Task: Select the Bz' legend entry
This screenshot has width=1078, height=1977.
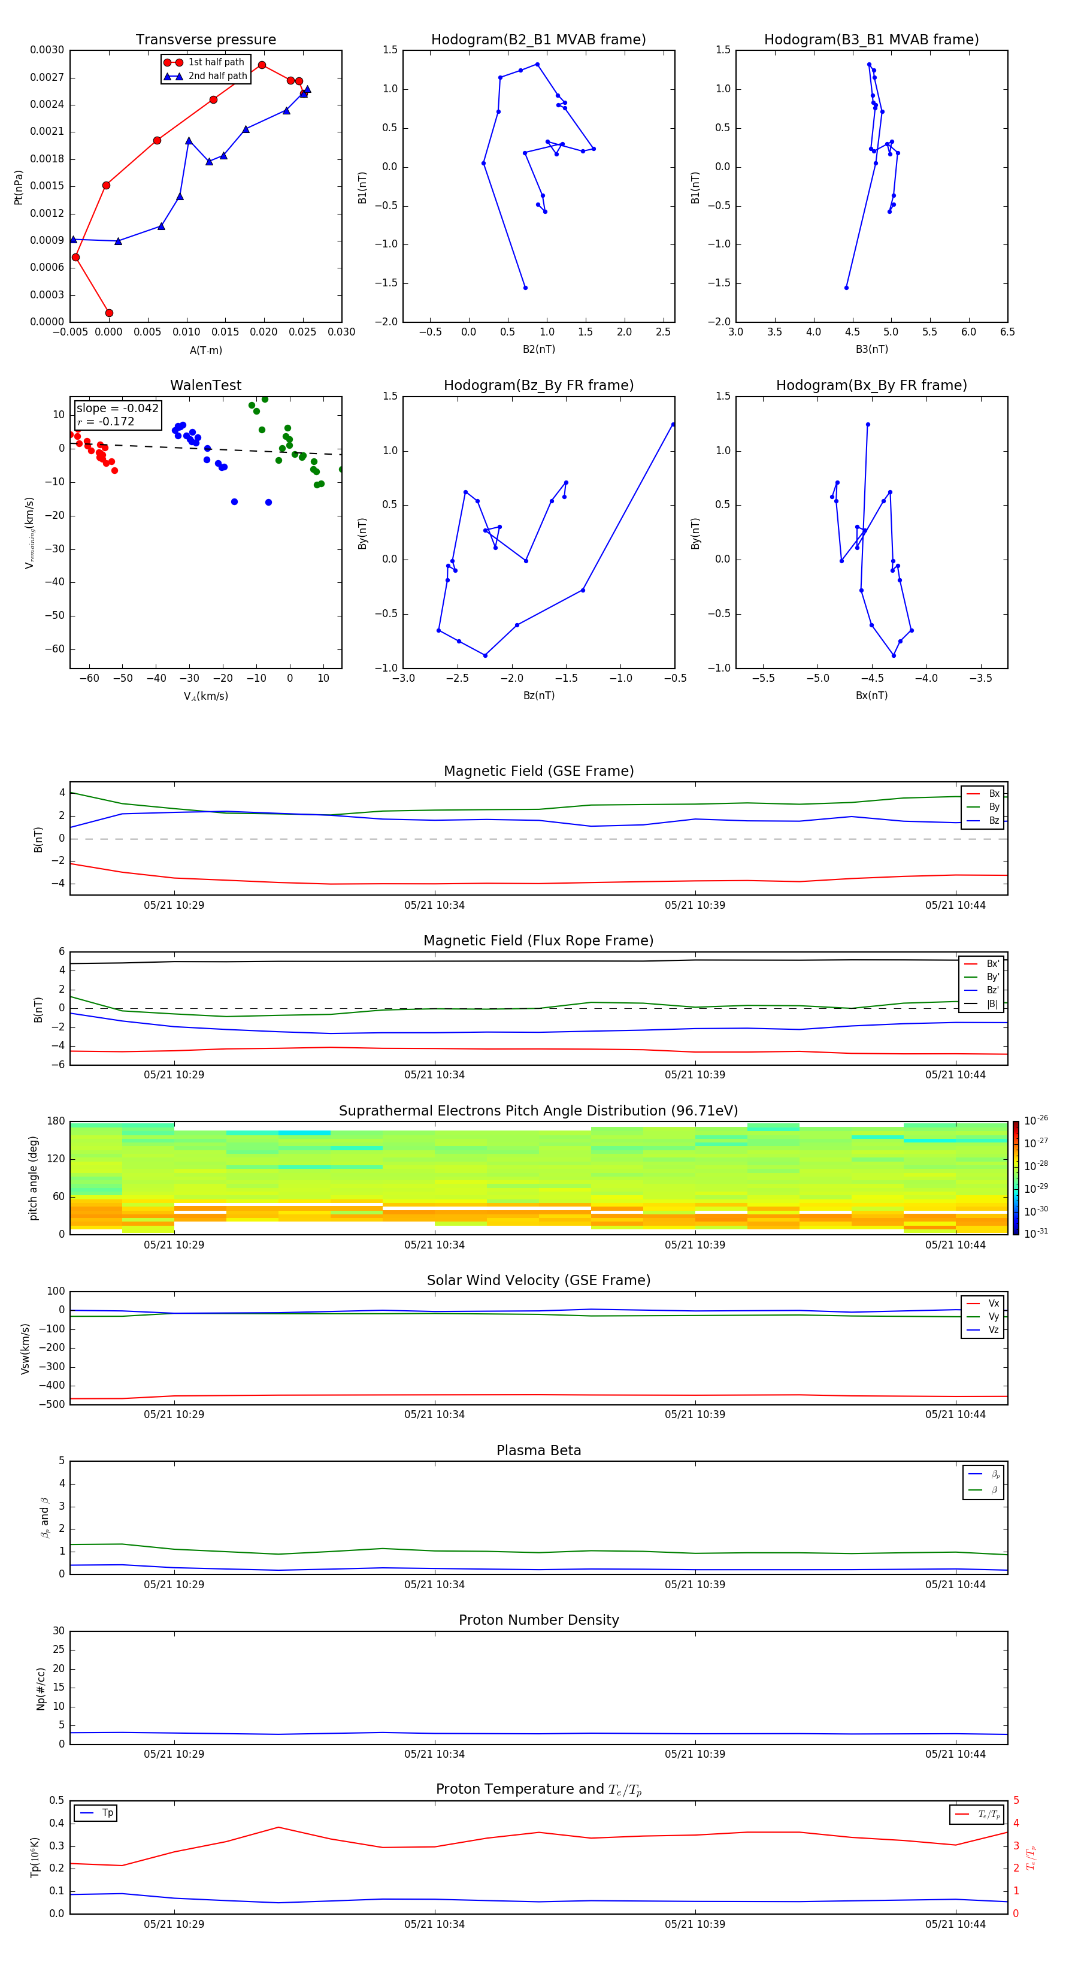Action: (x=982, y=990)
